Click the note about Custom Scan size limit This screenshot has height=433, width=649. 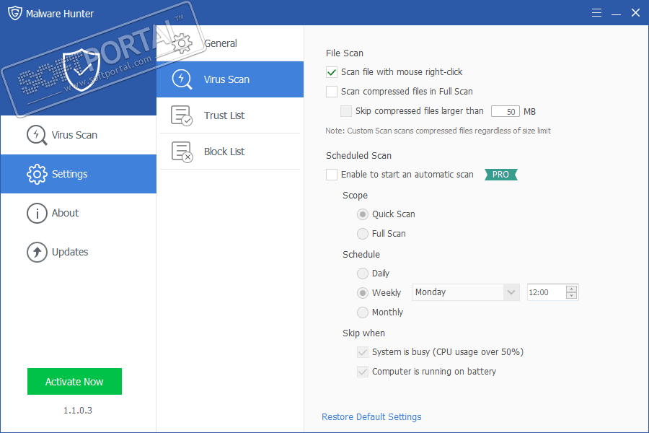[438, 131]
